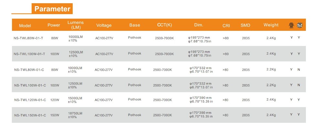
Task: Select the Lumens (LM) column header
Action: 76,25
